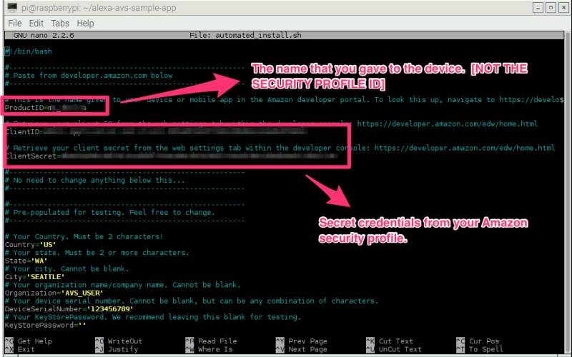Screen dimensions: 572x357
Task: Click the ^W Where Is shortcut
Action: [x=209, y=349]
